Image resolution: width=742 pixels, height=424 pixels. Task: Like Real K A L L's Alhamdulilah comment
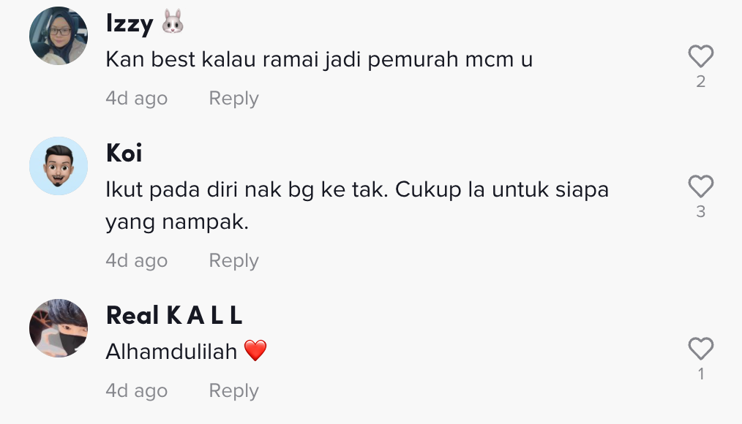pyautogui.click(x=700, y=349)
